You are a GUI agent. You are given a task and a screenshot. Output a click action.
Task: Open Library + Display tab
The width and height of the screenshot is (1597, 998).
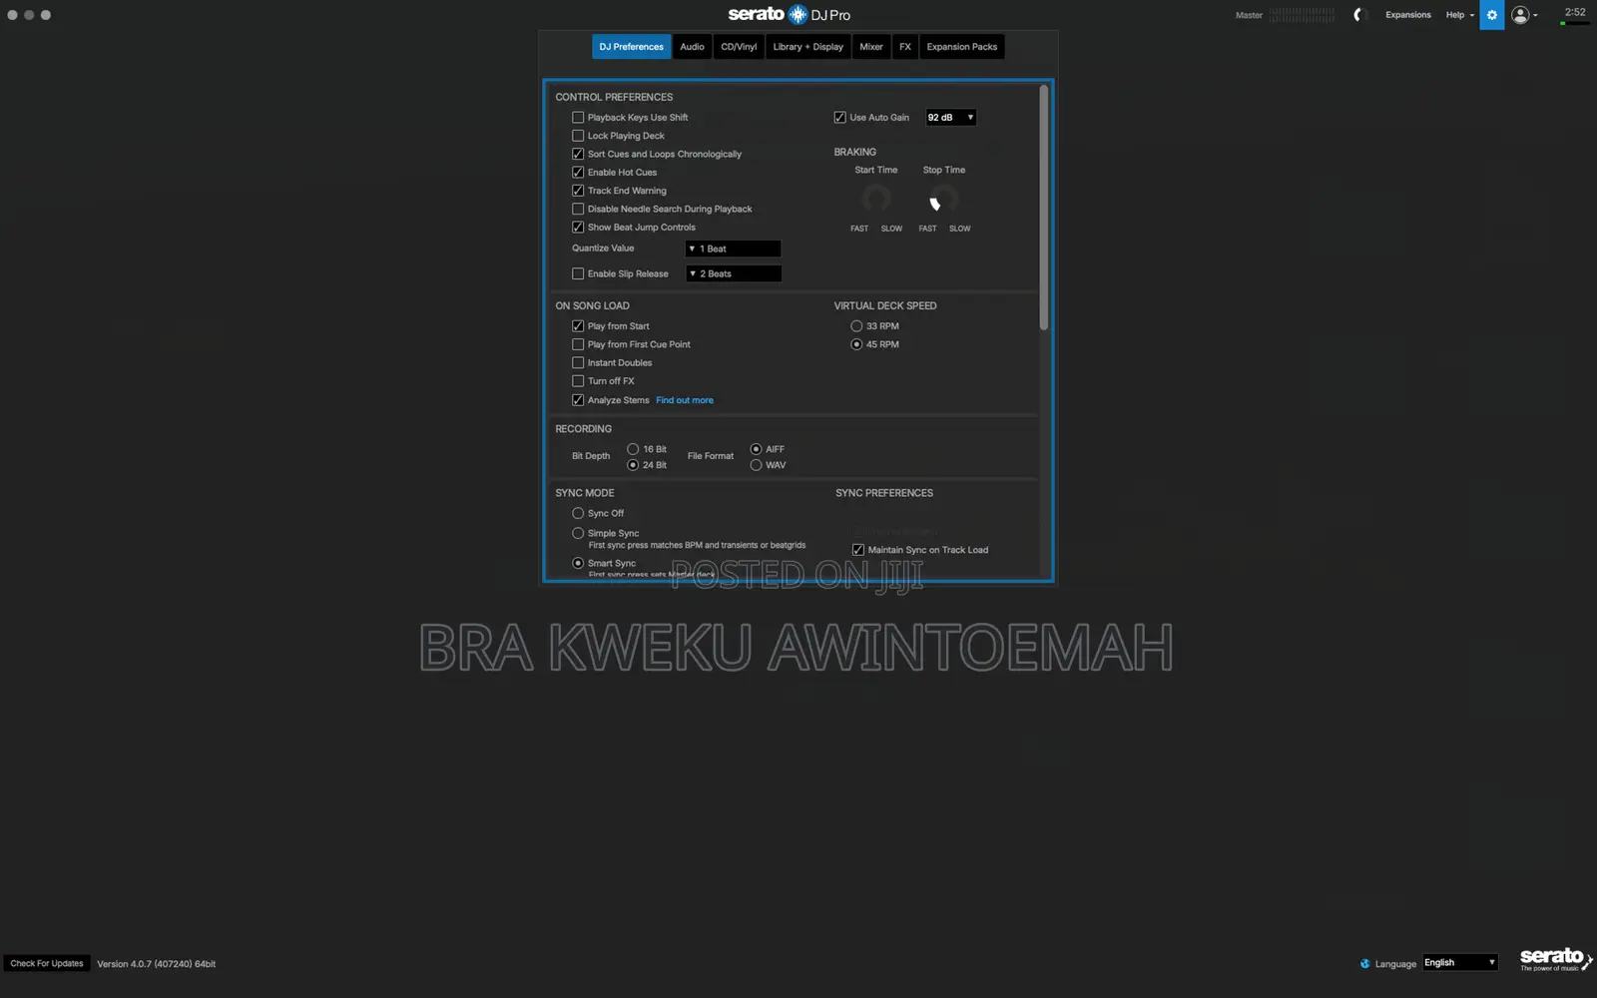coord(807,47)
